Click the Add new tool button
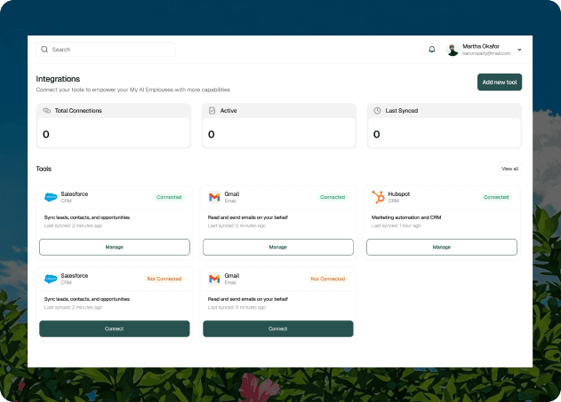The height and width of the screenshot is (402, 561). pos(500,82)
